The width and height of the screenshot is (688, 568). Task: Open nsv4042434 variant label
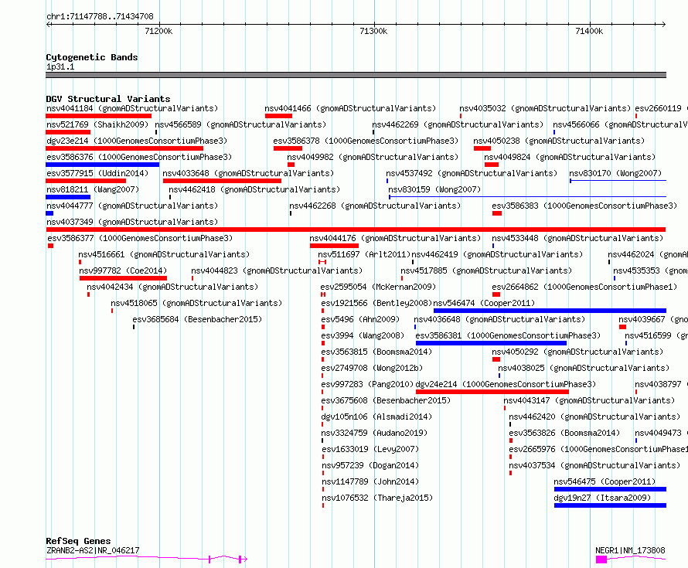172,287
